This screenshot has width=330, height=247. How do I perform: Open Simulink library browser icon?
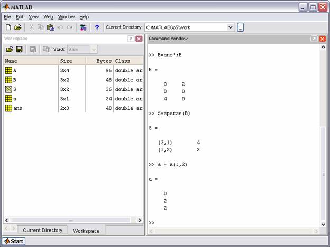click(x=84, y=27)
